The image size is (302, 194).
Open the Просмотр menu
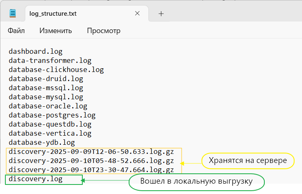point(103,31)
